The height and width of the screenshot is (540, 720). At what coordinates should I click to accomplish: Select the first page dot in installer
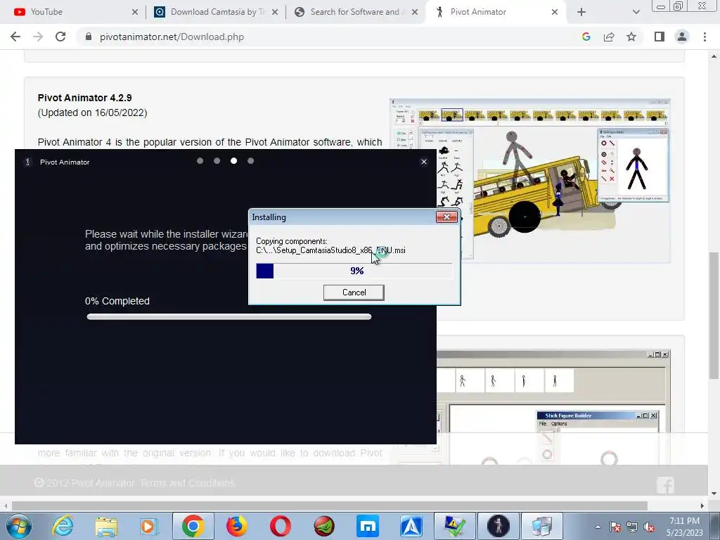[200, 161]
